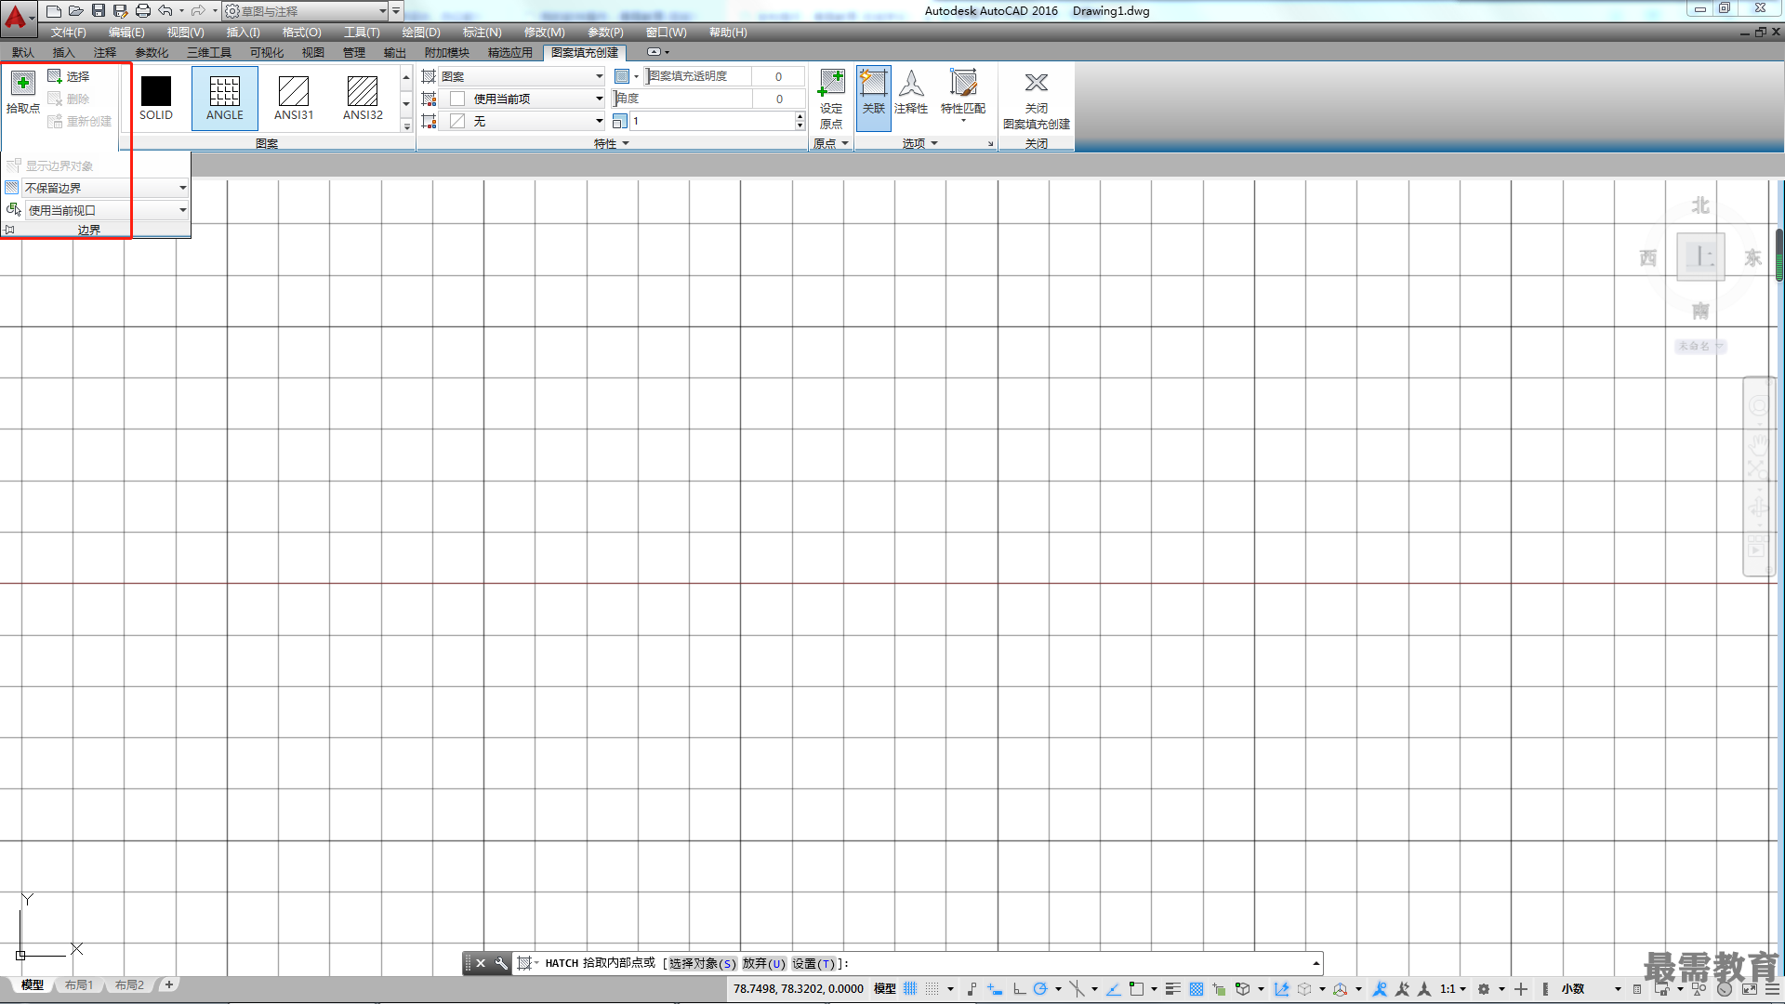Save the drawing with the floppy disk icon
The image size is (1785, 1004).
pyautogui.click(x=99, y=11)
